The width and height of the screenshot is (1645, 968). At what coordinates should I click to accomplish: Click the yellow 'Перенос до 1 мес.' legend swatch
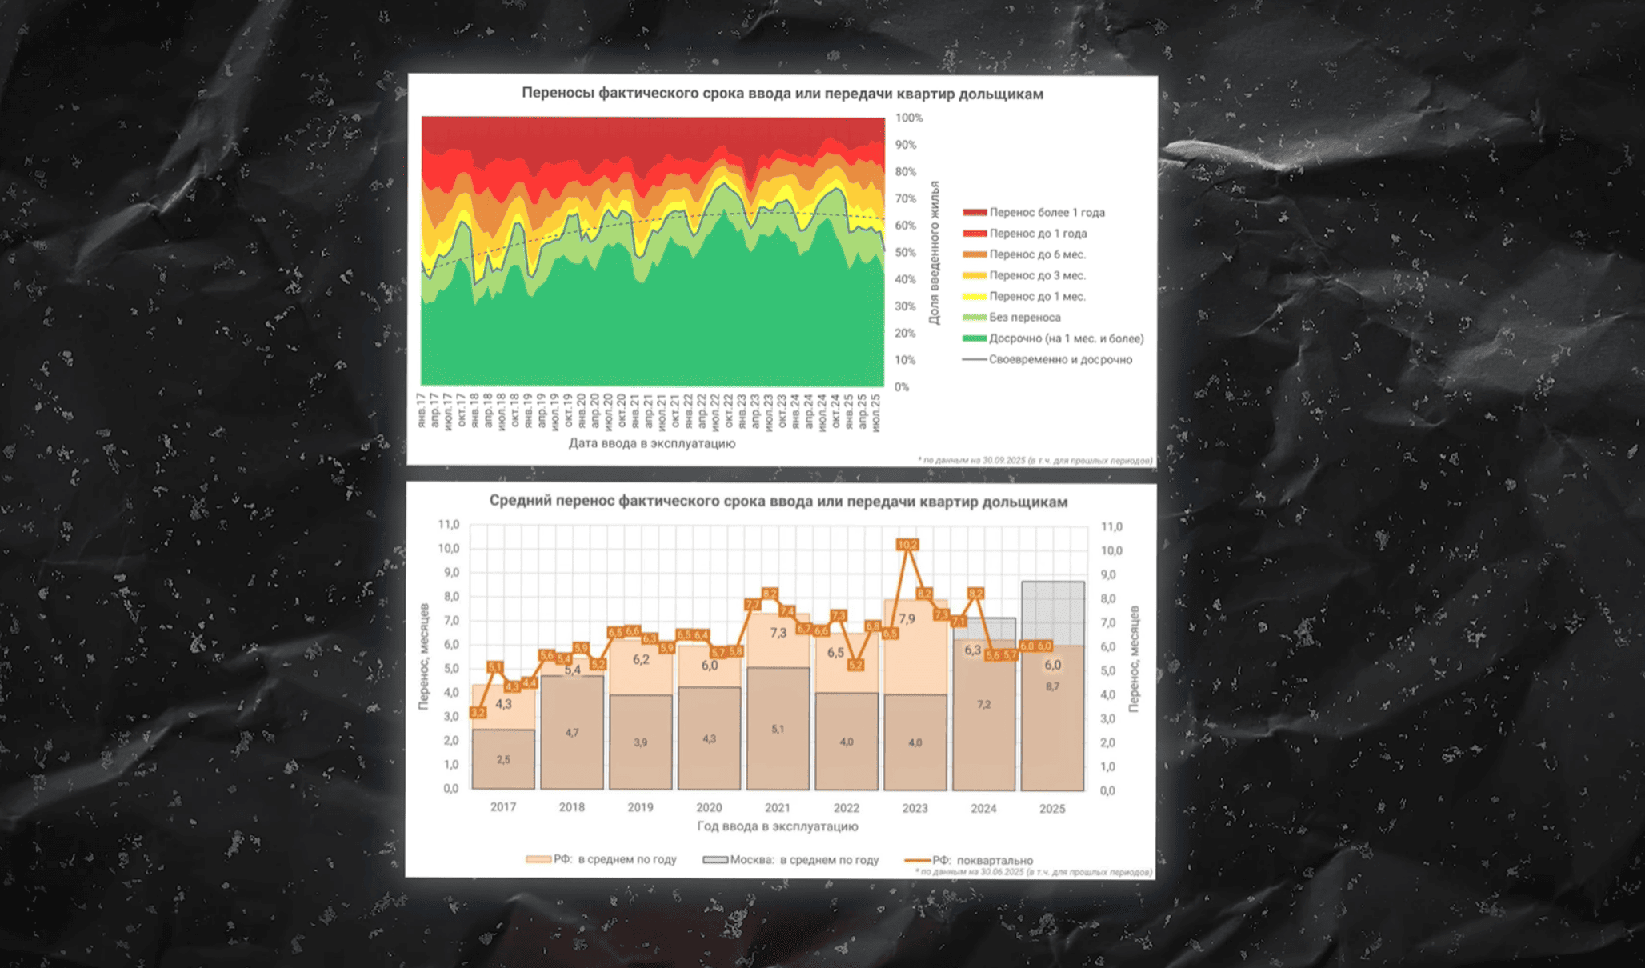pos(974,296)
